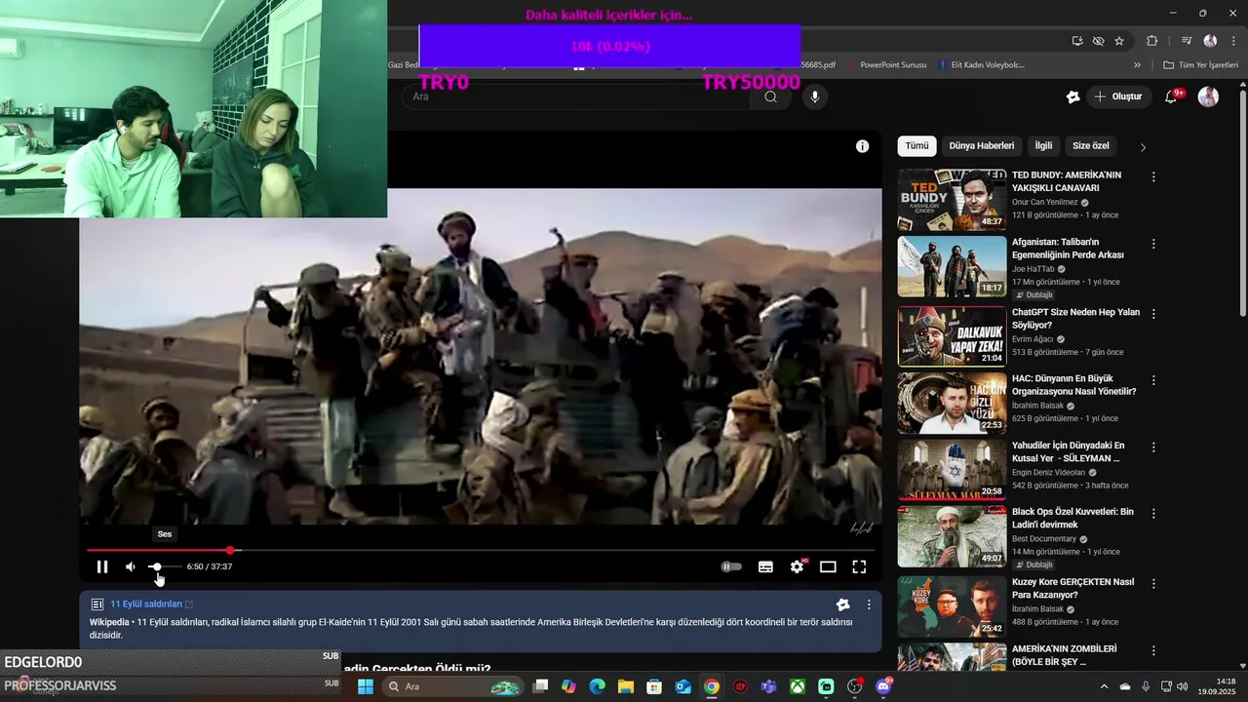This screenshot has height=702, width=1248.
Task: Focus the YouTube search field
Action: click(x=575, y=97)
